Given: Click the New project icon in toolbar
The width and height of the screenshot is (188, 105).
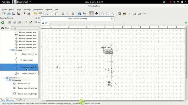Looking at the screenshot, I should (4, 14).
